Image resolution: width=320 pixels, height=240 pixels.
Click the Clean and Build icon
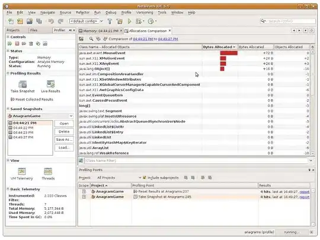pos(119,21)
